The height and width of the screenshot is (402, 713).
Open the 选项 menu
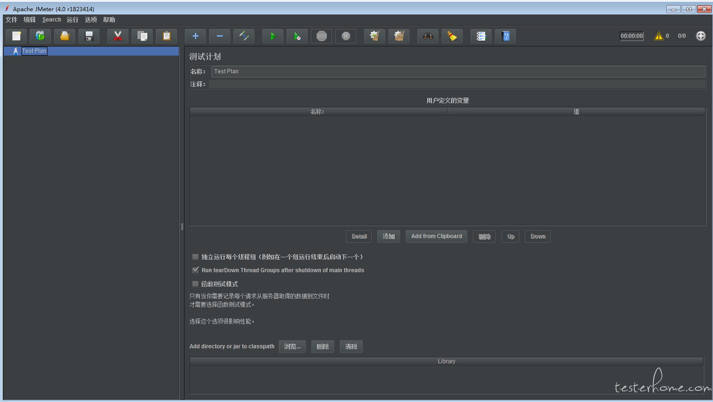[91, 20]
